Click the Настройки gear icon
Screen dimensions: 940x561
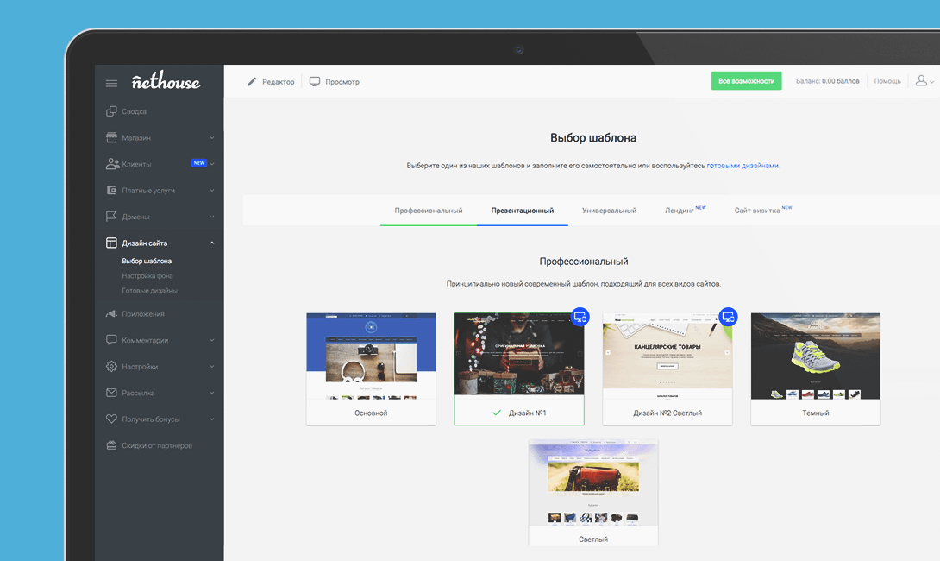(x=111, y=366)
